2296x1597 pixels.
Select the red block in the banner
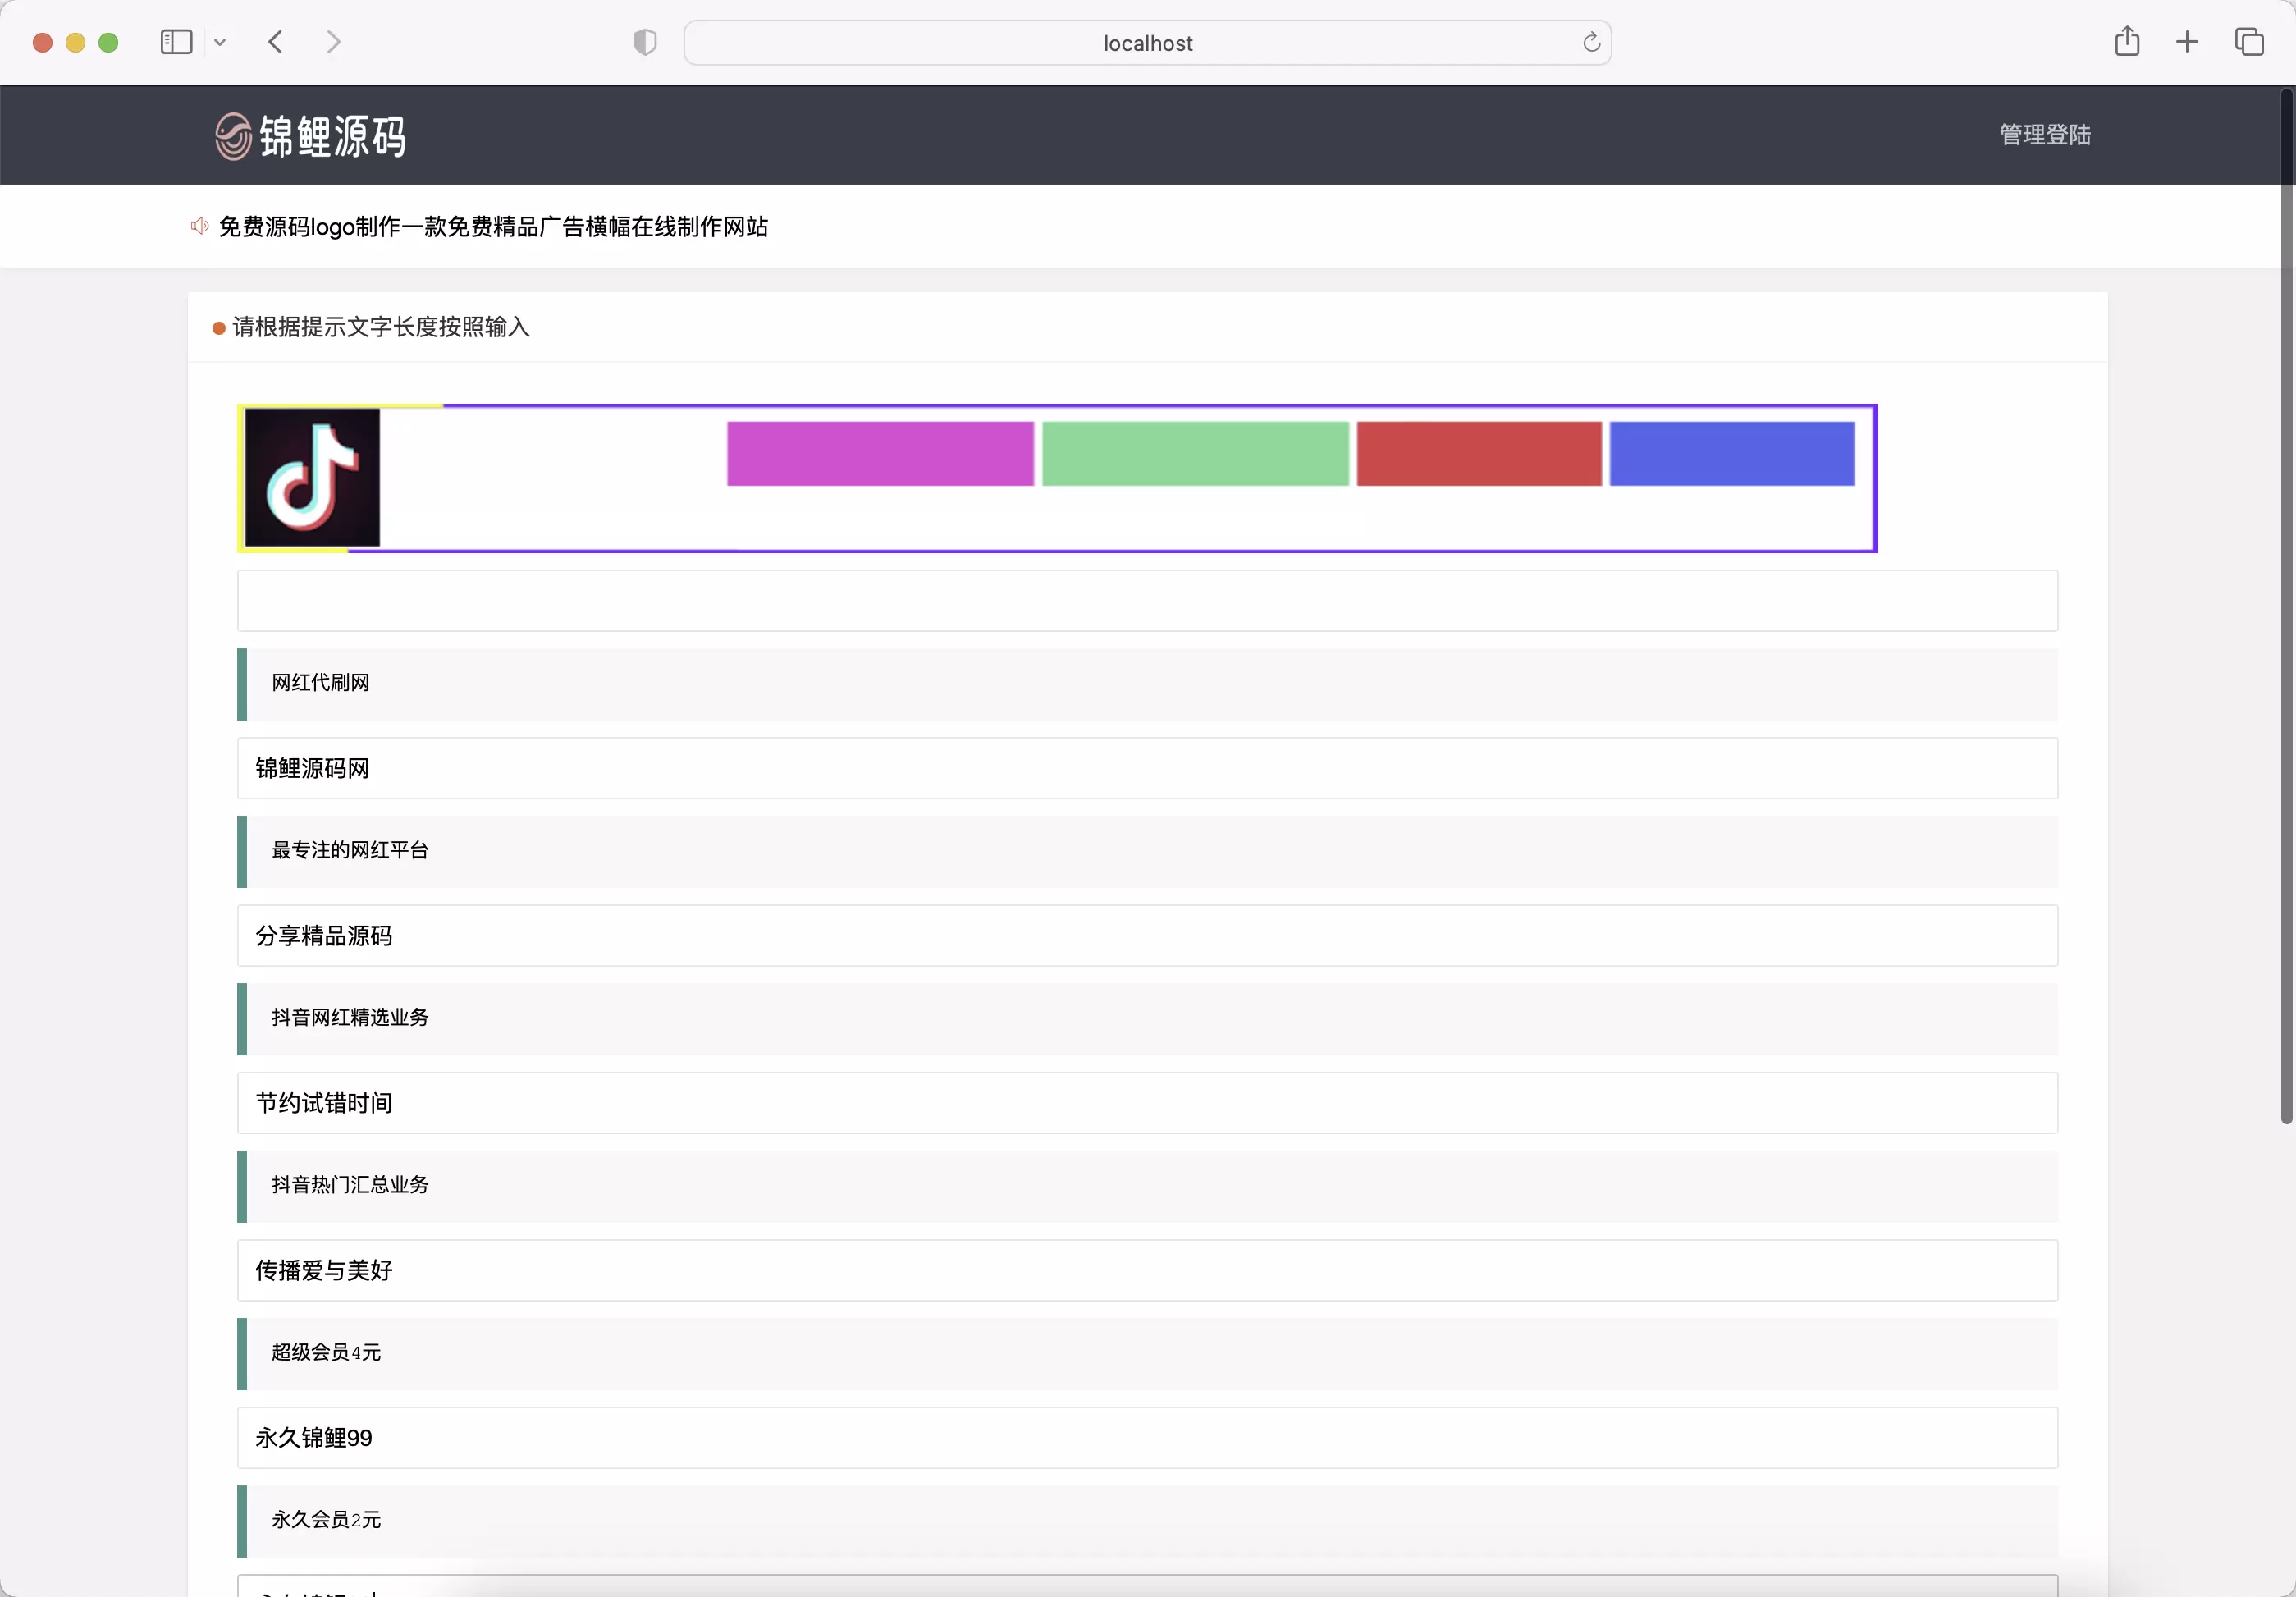click(1479, 454)
